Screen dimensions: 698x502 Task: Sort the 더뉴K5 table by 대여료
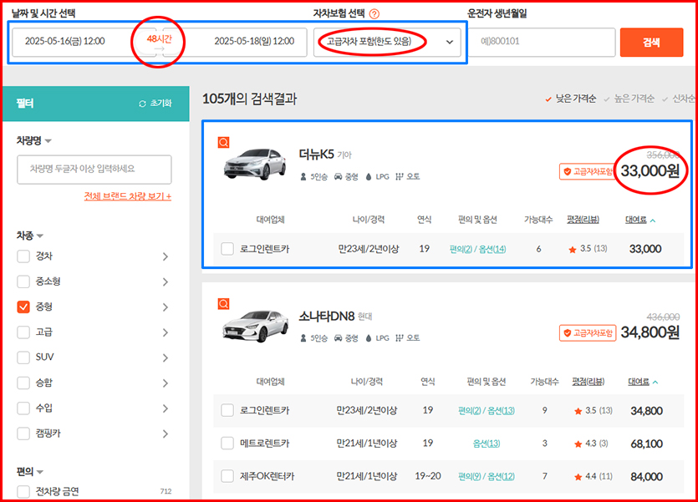(640, 220)
